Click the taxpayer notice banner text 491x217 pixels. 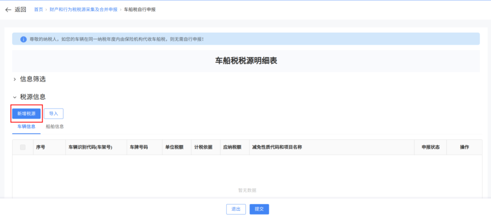(x=117, y=39)
